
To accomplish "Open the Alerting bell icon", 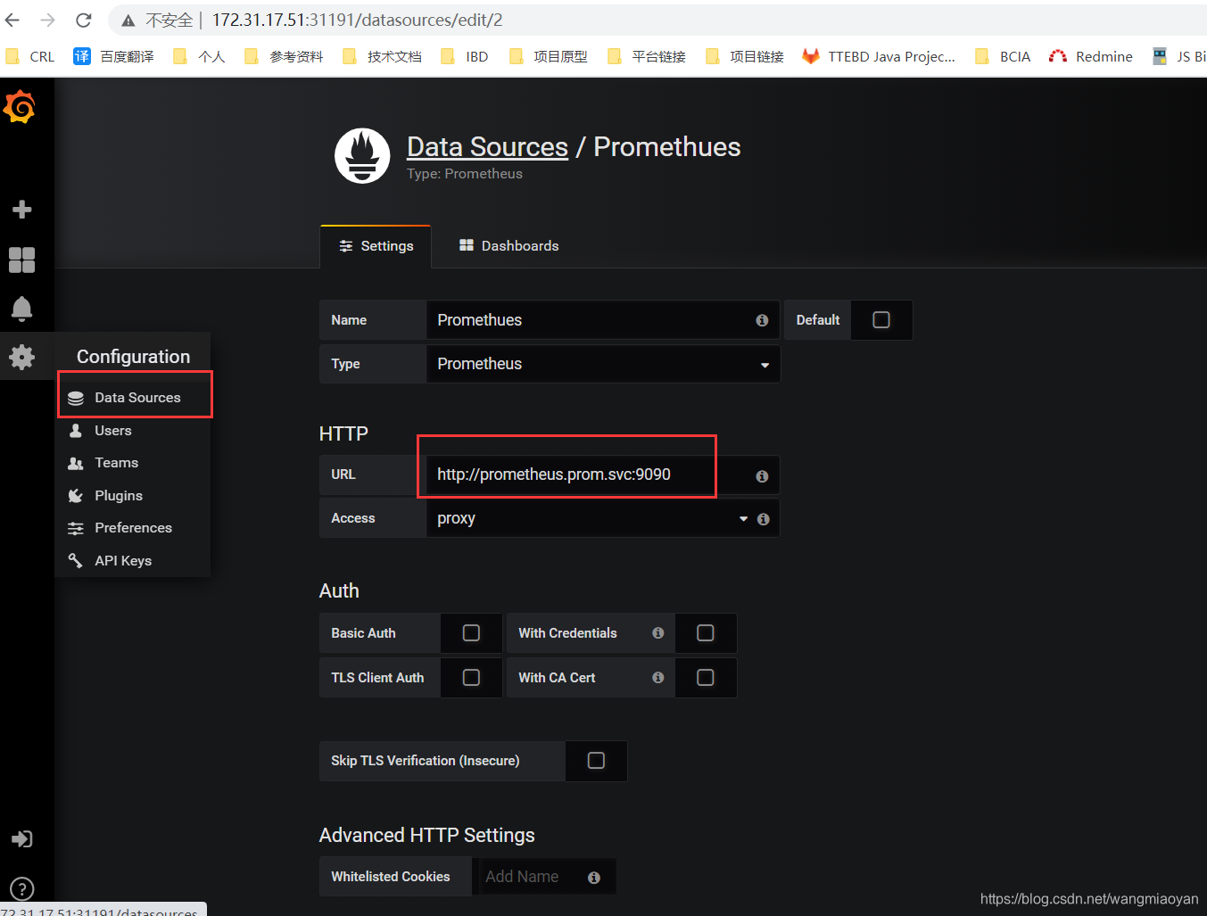I will [x=21, y=309].
